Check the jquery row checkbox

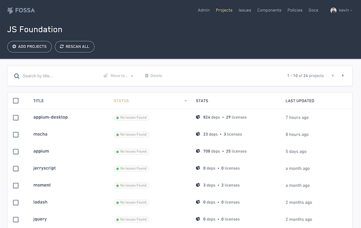click(16, 219)
